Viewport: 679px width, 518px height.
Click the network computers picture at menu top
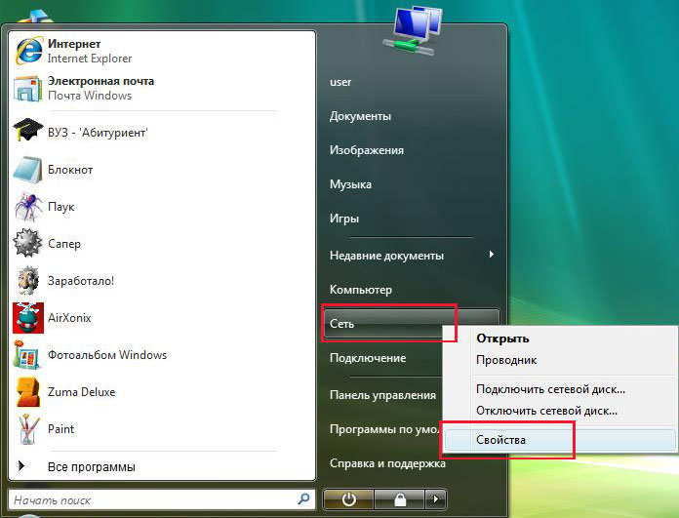[x=413, y=31]
